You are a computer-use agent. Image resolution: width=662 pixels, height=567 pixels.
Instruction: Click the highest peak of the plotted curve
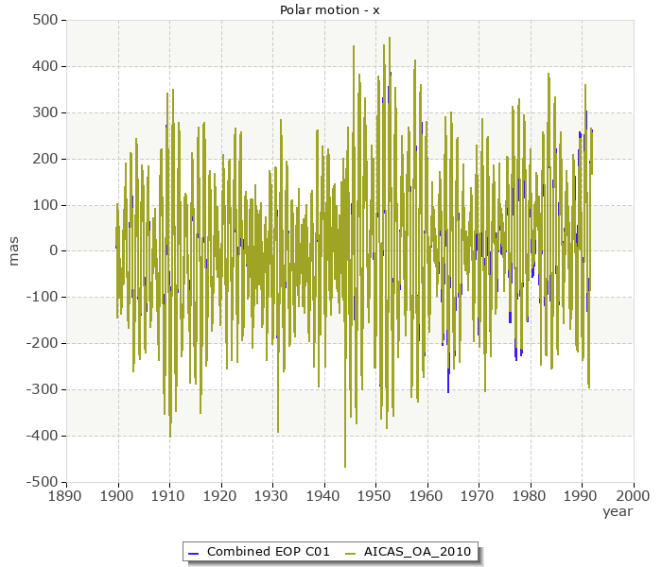(x=354, y=46)
